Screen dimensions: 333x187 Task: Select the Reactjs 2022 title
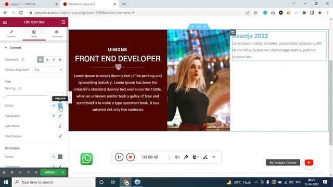coord(250,36)
